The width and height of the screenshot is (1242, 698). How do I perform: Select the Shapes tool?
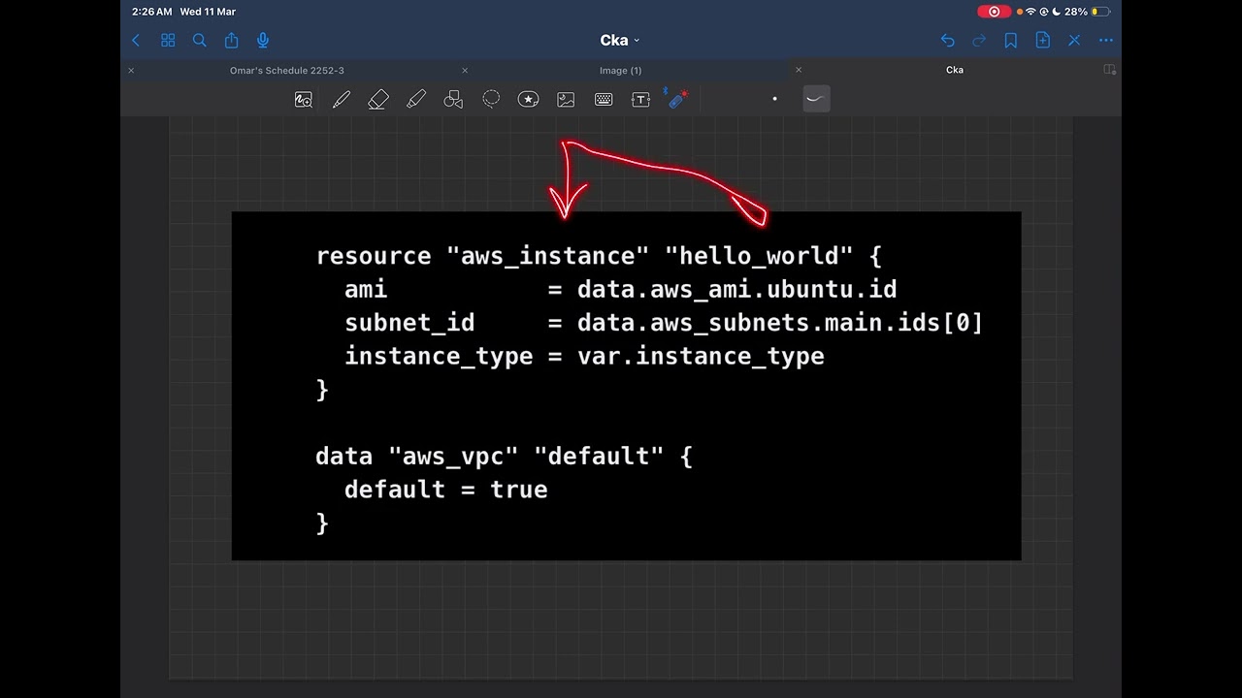pyautogui.click(x=453, y=99)
